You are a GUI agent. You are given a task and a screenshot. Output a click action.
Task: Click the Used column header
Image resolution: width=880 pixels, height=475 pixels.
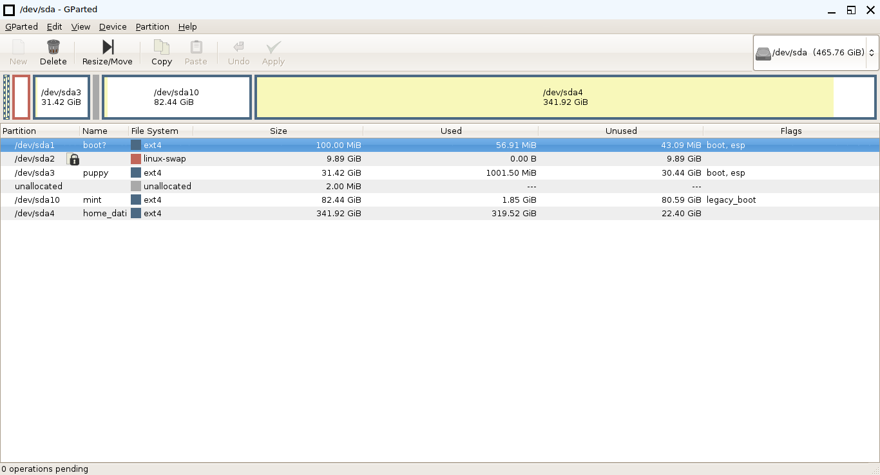[x=451, y=131]
